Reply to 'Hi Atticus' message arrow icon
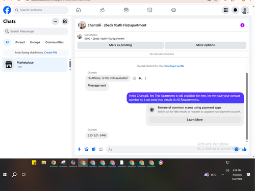Screen dimensions: 255x191 point(140,78)
